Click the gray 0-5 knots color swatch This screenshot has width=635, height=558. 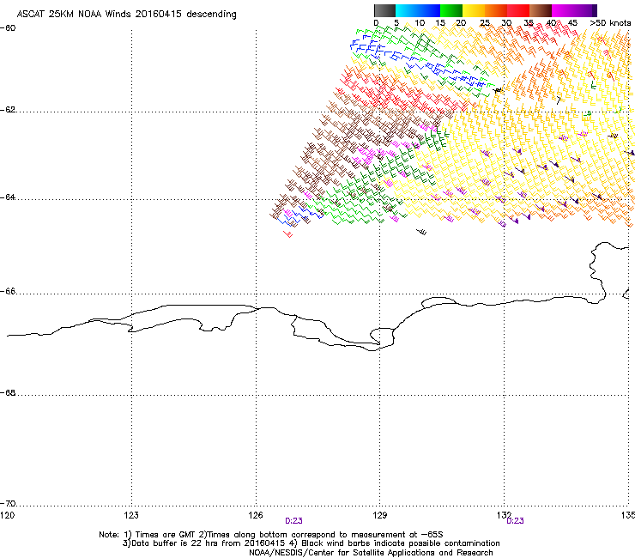(x=384, y=10)
